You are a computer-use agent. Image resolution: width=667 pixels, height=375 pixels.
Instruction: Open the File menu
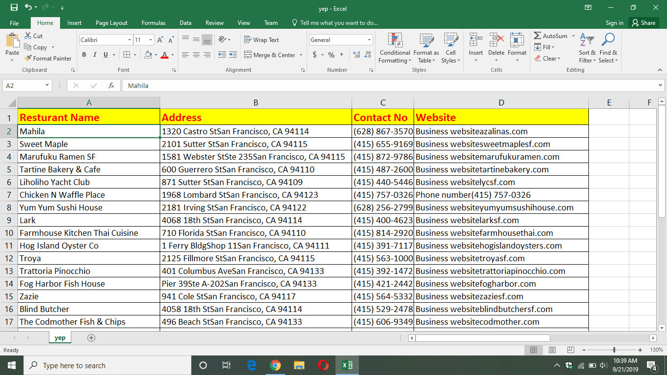(x=14, y=23)
